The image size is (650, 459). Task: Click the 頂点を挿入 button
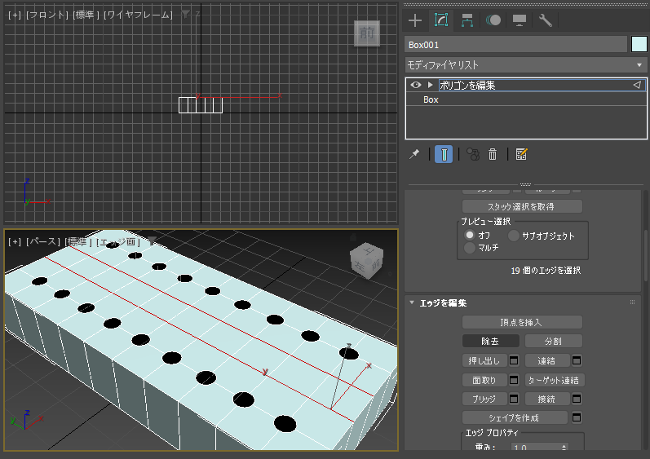pos(522,322)
